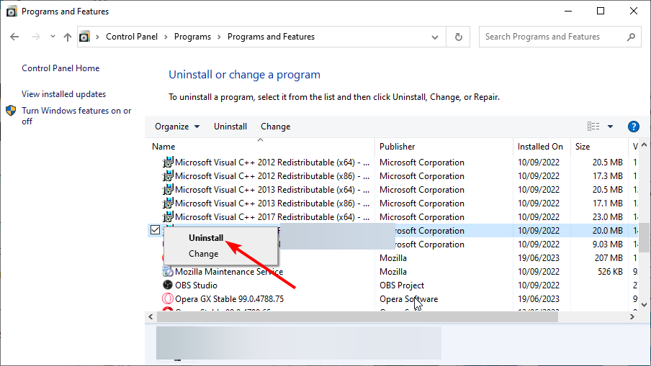
Task: Click the 526 KB size value
Action: [x=610, y=272]
